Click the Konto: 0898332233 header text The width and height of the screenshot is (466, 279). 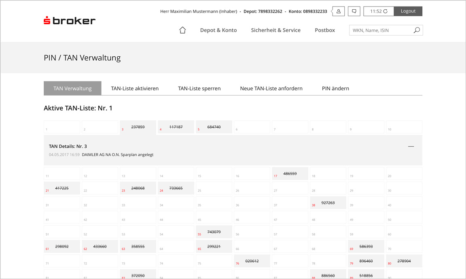click(308, 11)
